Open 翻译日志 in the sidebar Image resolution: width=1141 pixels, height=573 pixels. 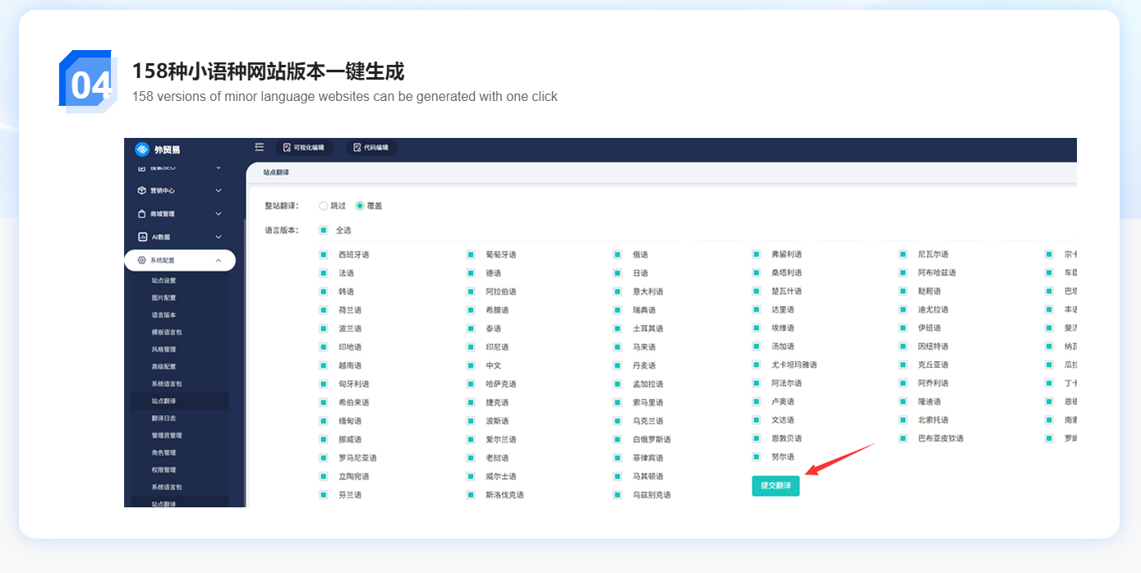163,419
